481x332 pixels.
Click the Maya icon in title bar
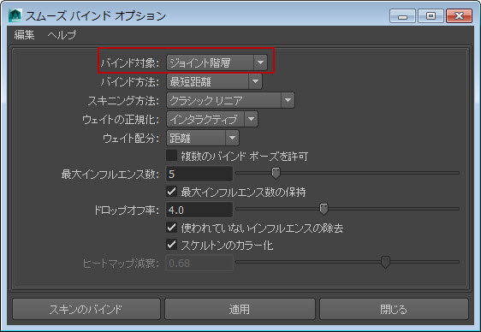click(x=15, y=15)
